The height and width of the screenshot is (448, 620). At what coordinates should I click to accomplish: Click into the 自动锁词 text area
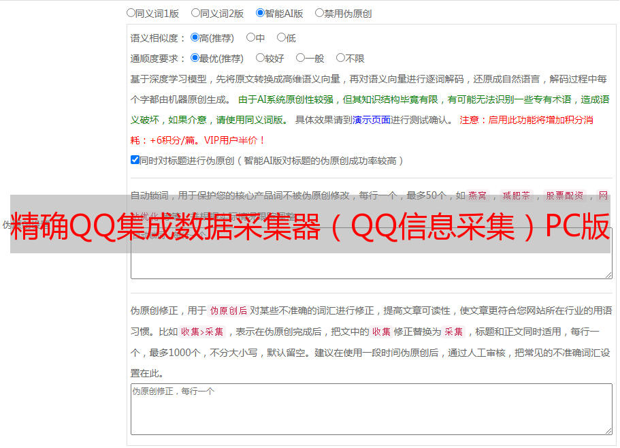(x=372, y=253)
